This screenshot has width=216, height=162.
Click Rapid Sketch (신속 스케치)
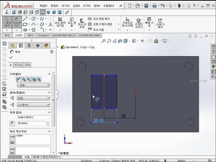(160, 23)
